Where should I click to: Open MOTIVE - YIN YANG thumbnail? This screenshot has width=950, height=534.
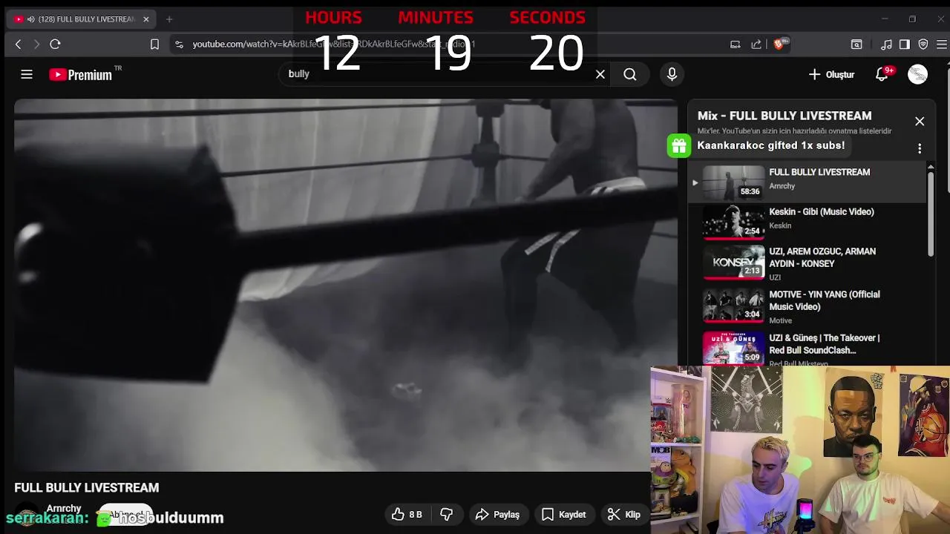733,304
